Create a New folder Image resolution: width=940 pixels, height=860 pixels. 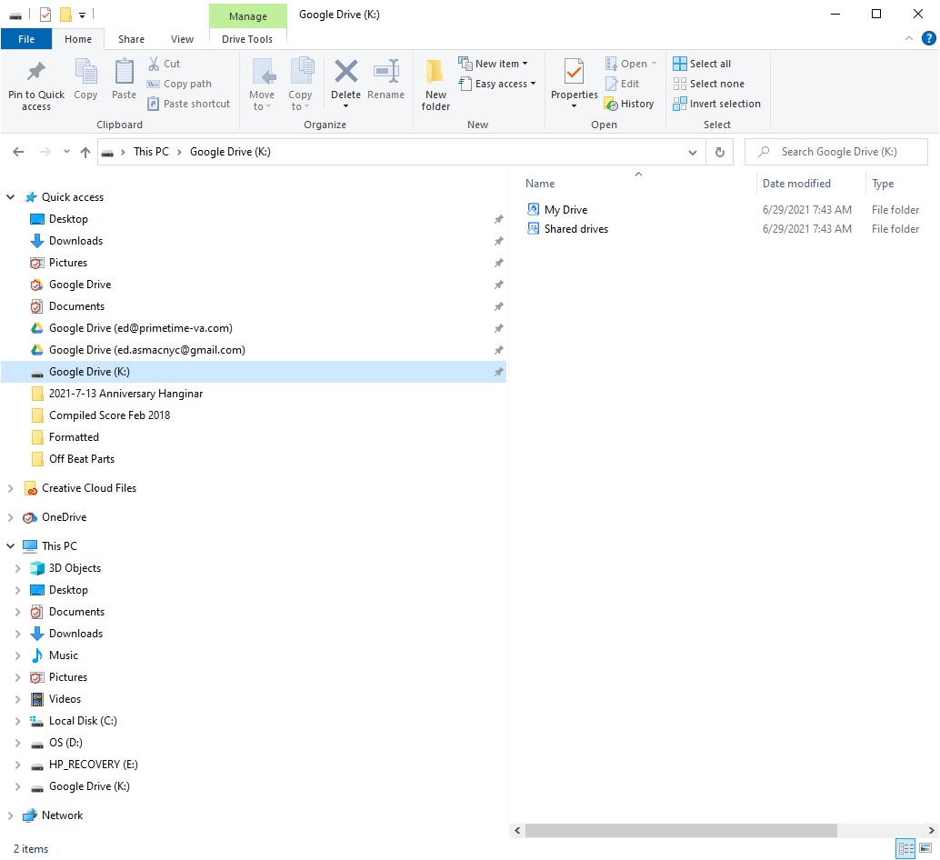point(435,84)
